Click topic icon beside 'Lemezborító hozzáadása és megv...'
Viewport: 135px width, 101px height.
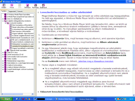pyautogui.click(x=11, y=46)
